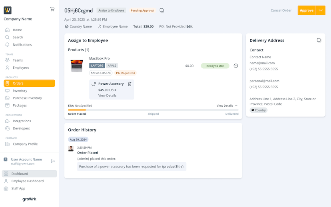
Task: Open the shopping cart icon
Action: (x=52, y=9)
